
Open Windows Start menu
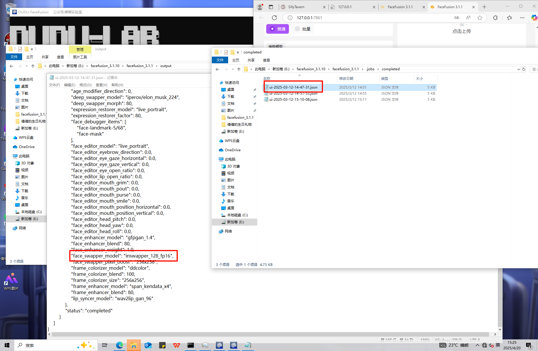(7, 345)
